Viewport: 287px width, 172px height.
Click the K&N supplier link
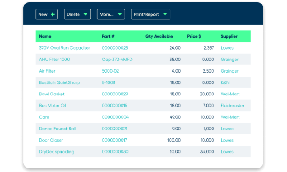(x=225, y=82)
